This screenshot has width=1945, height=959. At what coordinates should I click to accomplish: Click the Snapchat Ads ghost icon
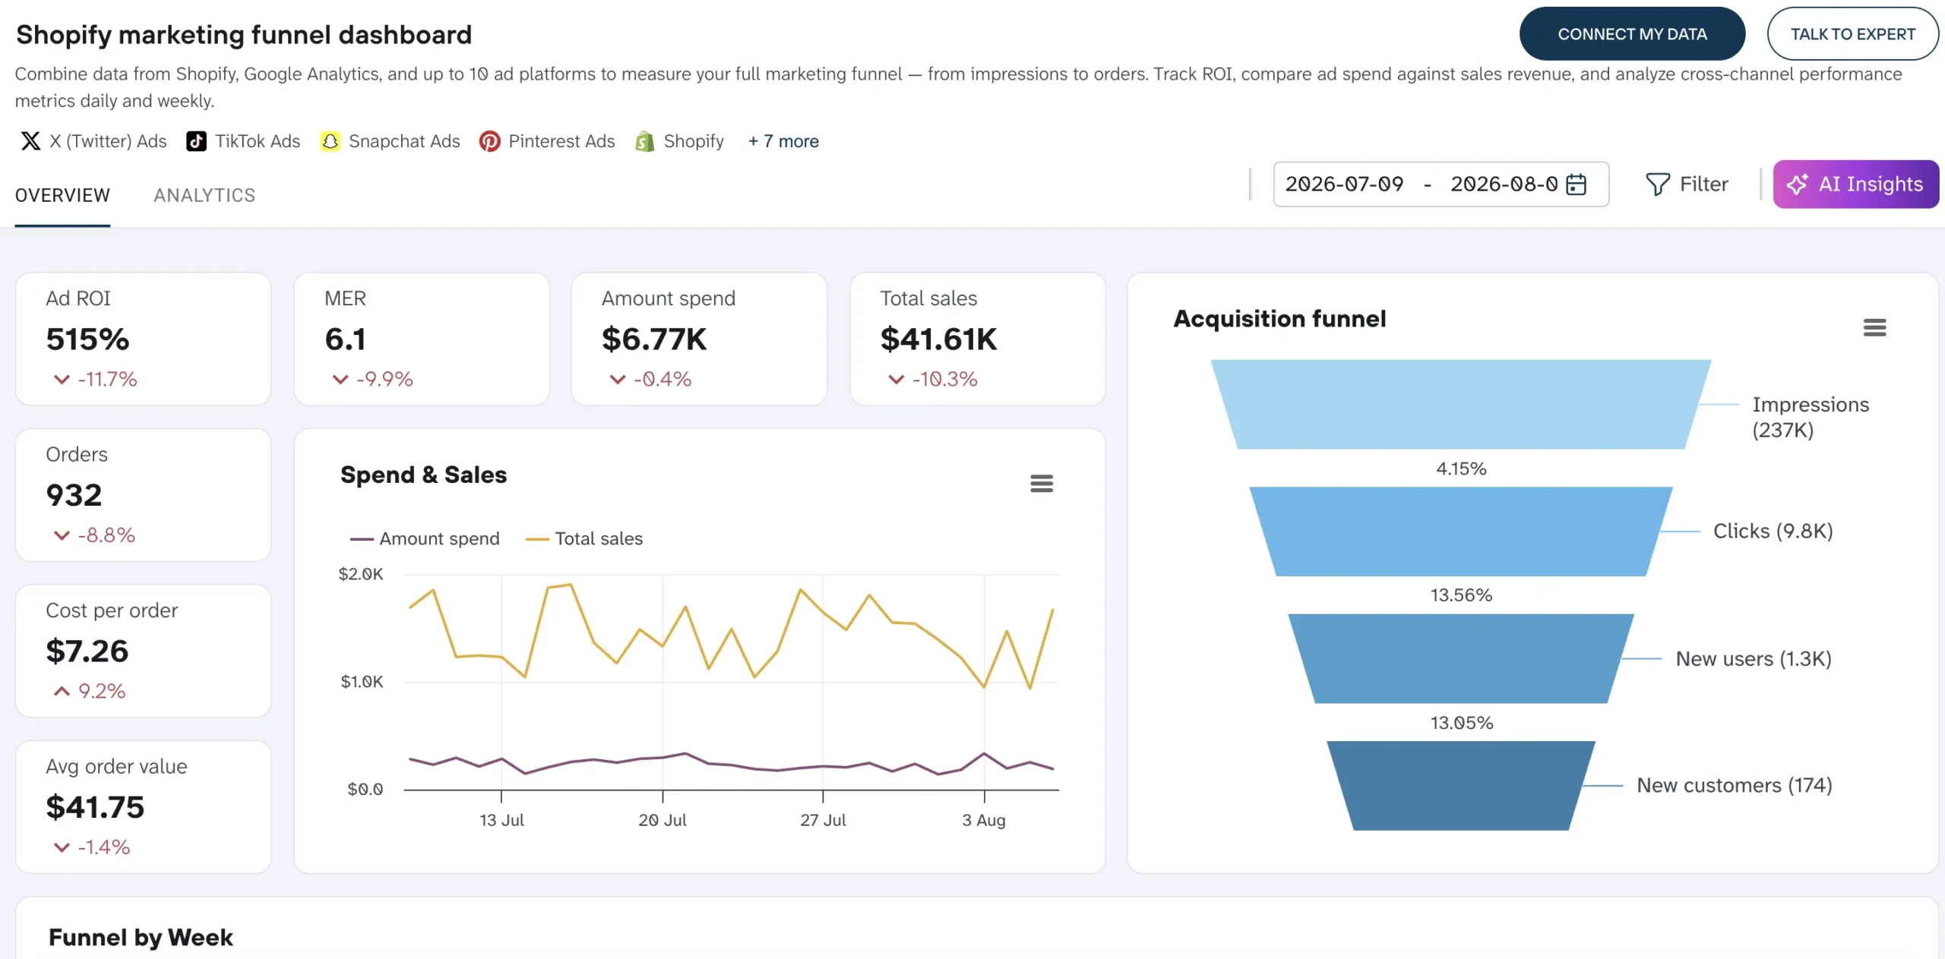click(330, 141)
